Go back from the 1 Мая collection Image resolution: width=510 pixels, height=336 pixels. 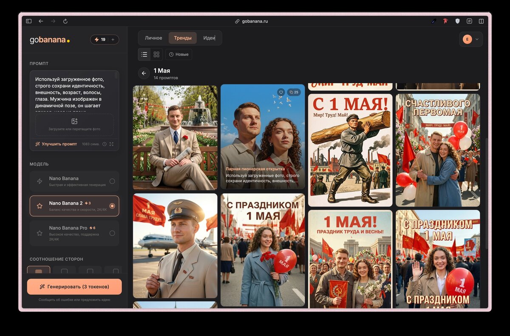[x=144, y=73]
